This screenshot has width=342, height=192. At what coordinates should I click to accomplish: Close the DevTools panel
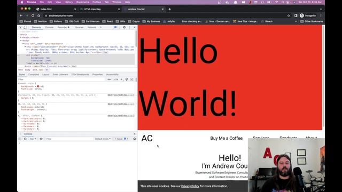pos(135,27)
